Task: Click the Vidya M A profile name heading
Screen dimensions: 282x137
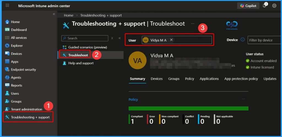Action: pyautogui.click(x=162, y=56)
